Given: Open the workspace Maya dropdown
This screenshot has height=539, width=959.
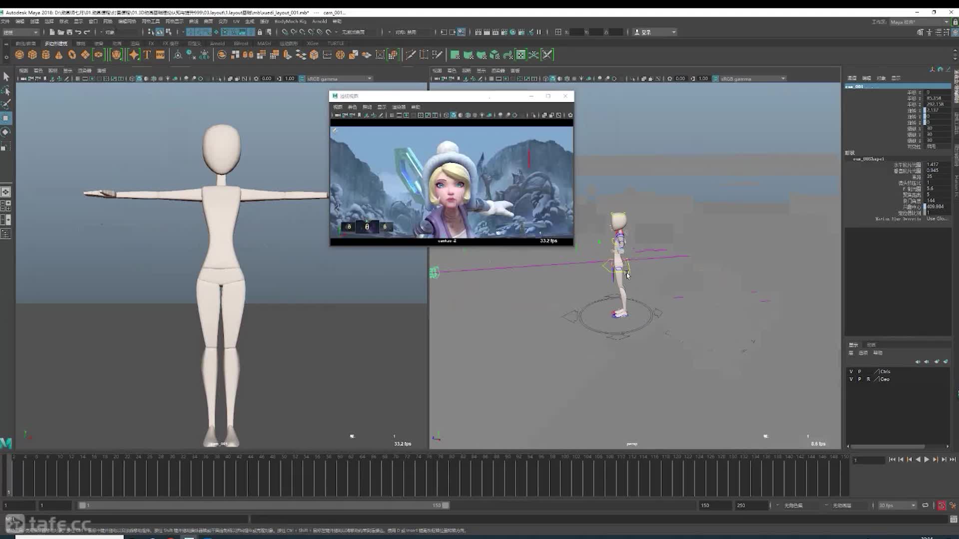Looking at the screenshot, I should (x=919, y=22).
